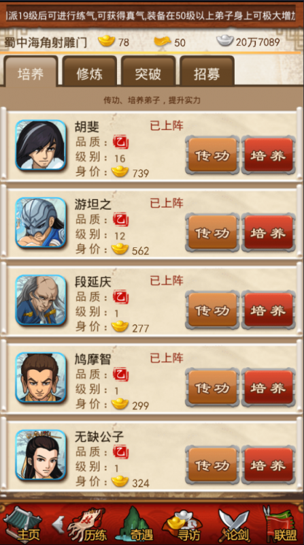Viewport: 304px width, 545px height.
Task: Click 培养 button for 鸠摩智
Action: (268, 388)
